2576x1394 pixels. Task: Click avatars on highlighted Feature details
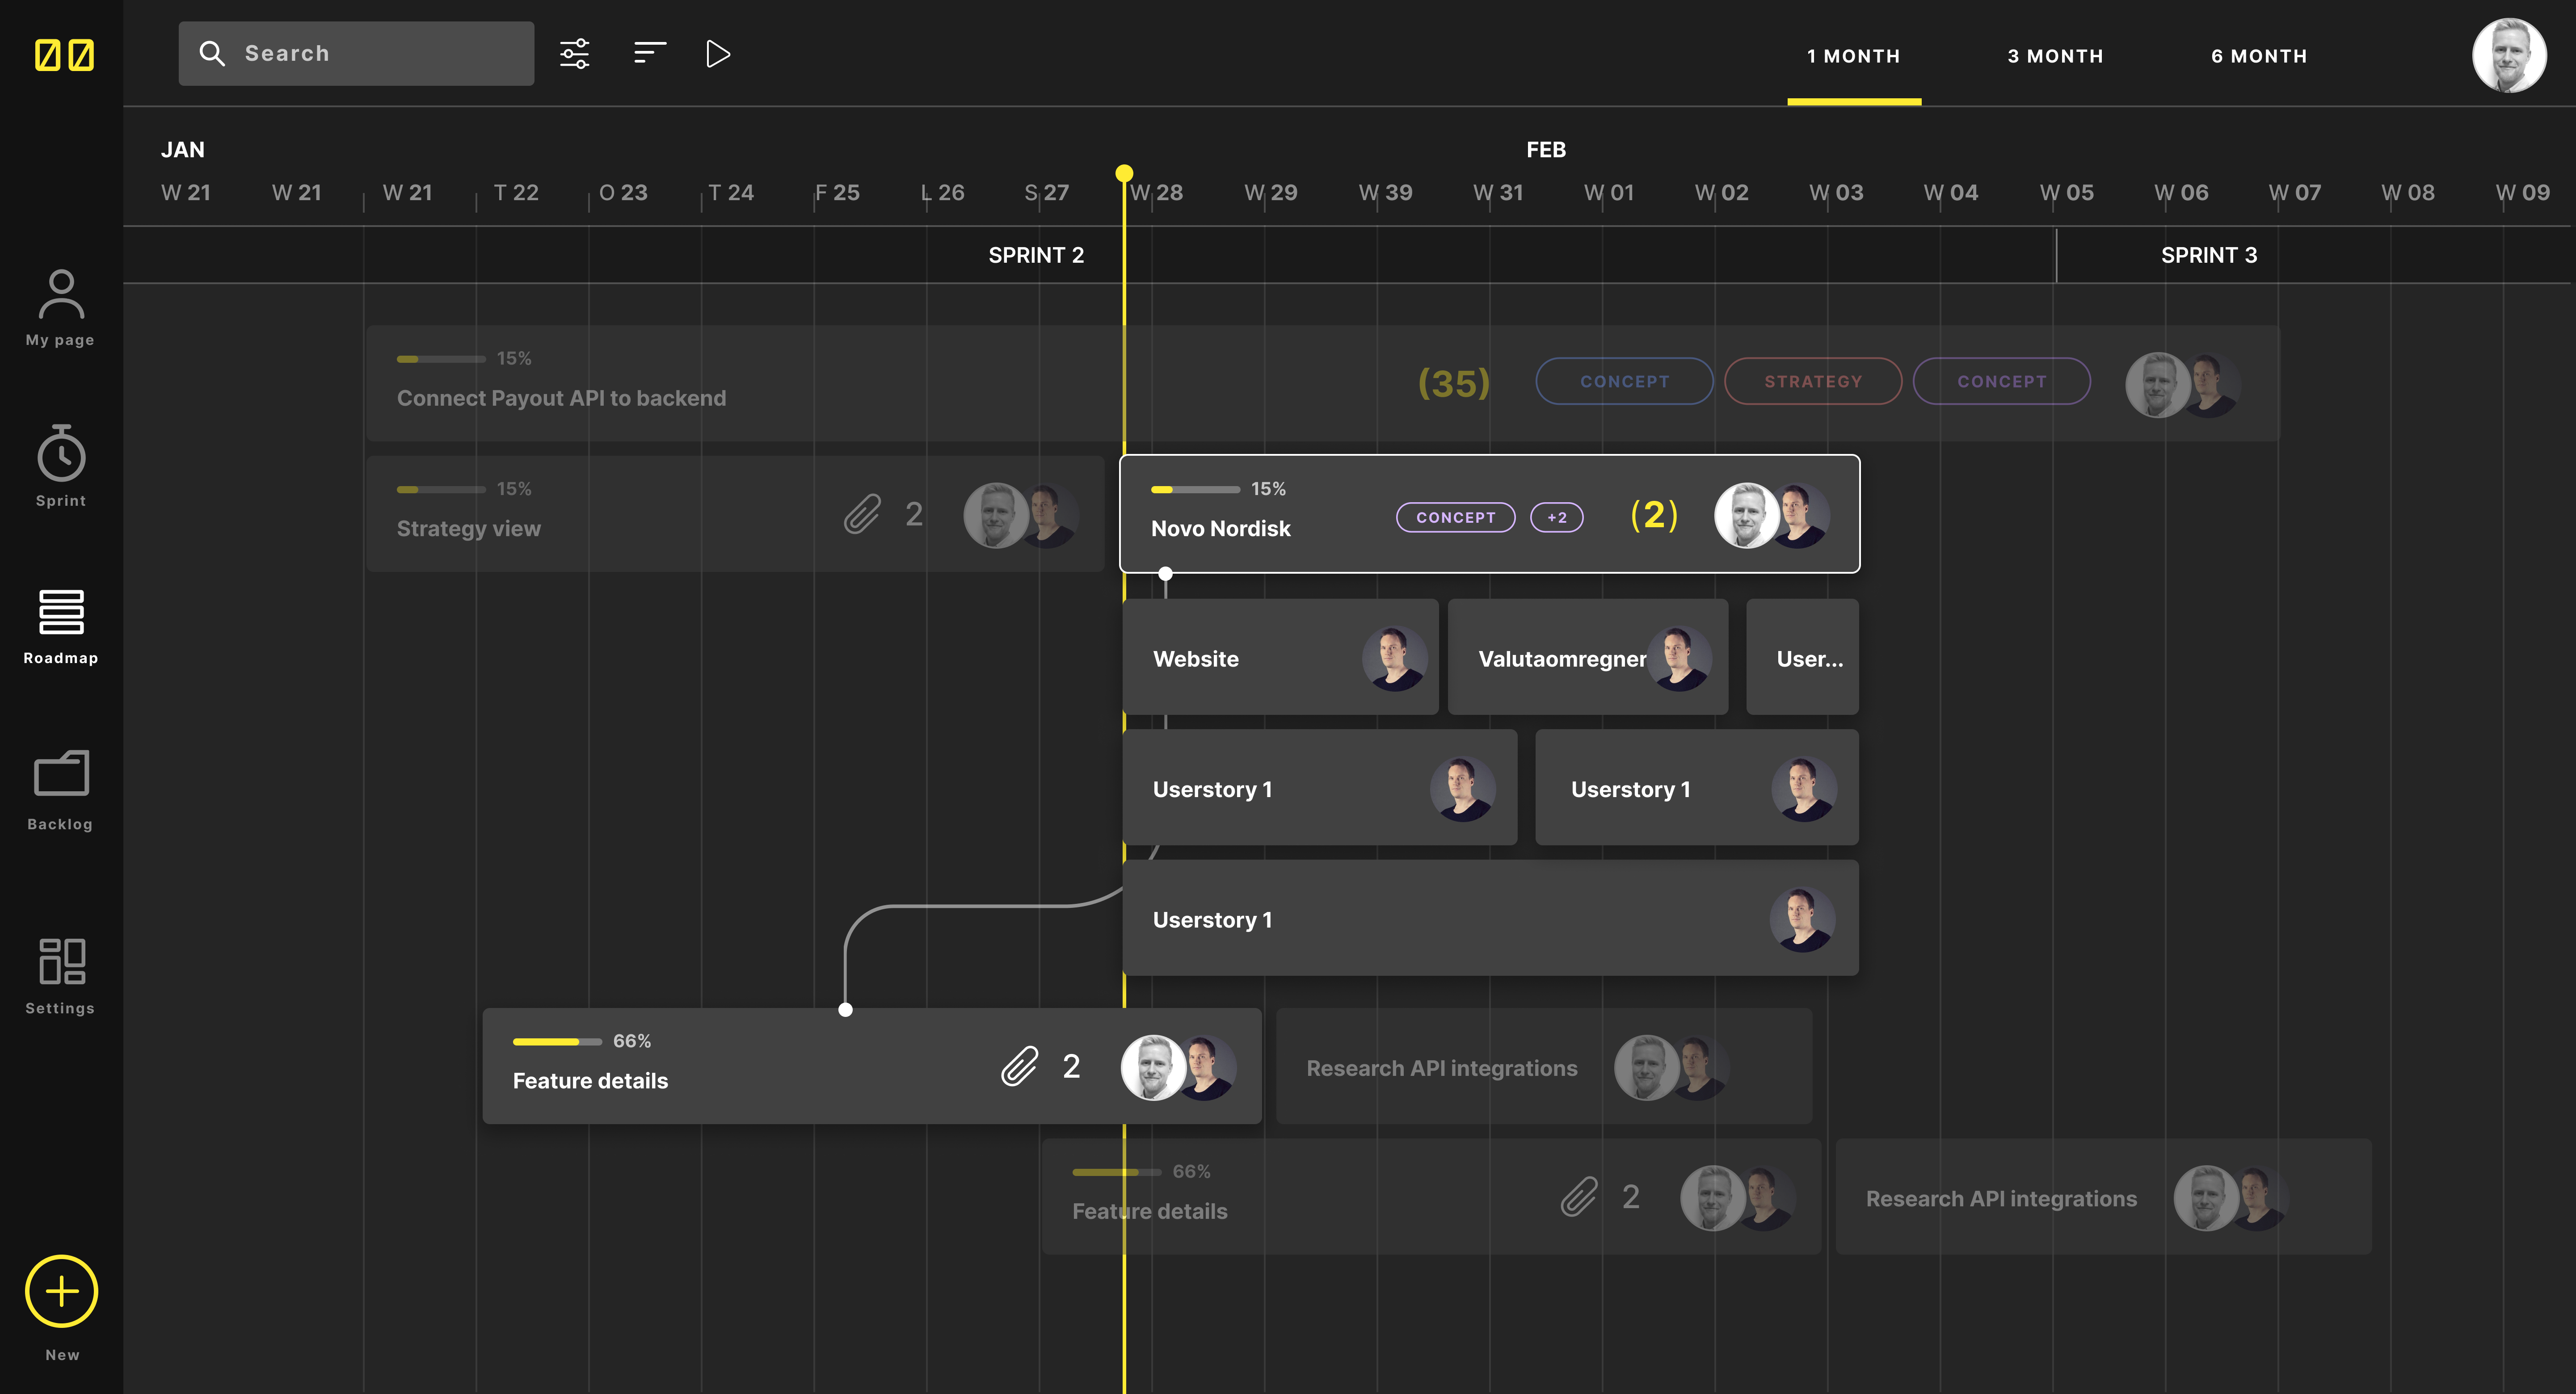(1178, 1068)
